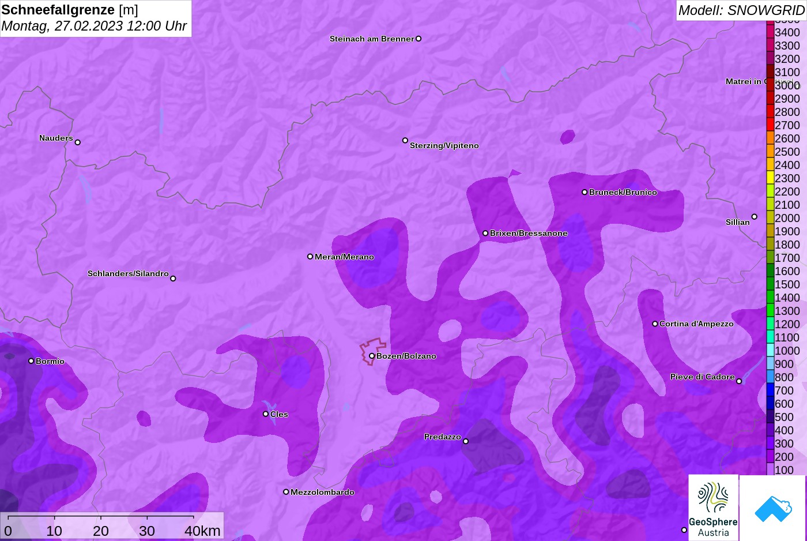
Task: Click the Sterzing/Vipiteno marker dot
Action: [x=405, y=140]
